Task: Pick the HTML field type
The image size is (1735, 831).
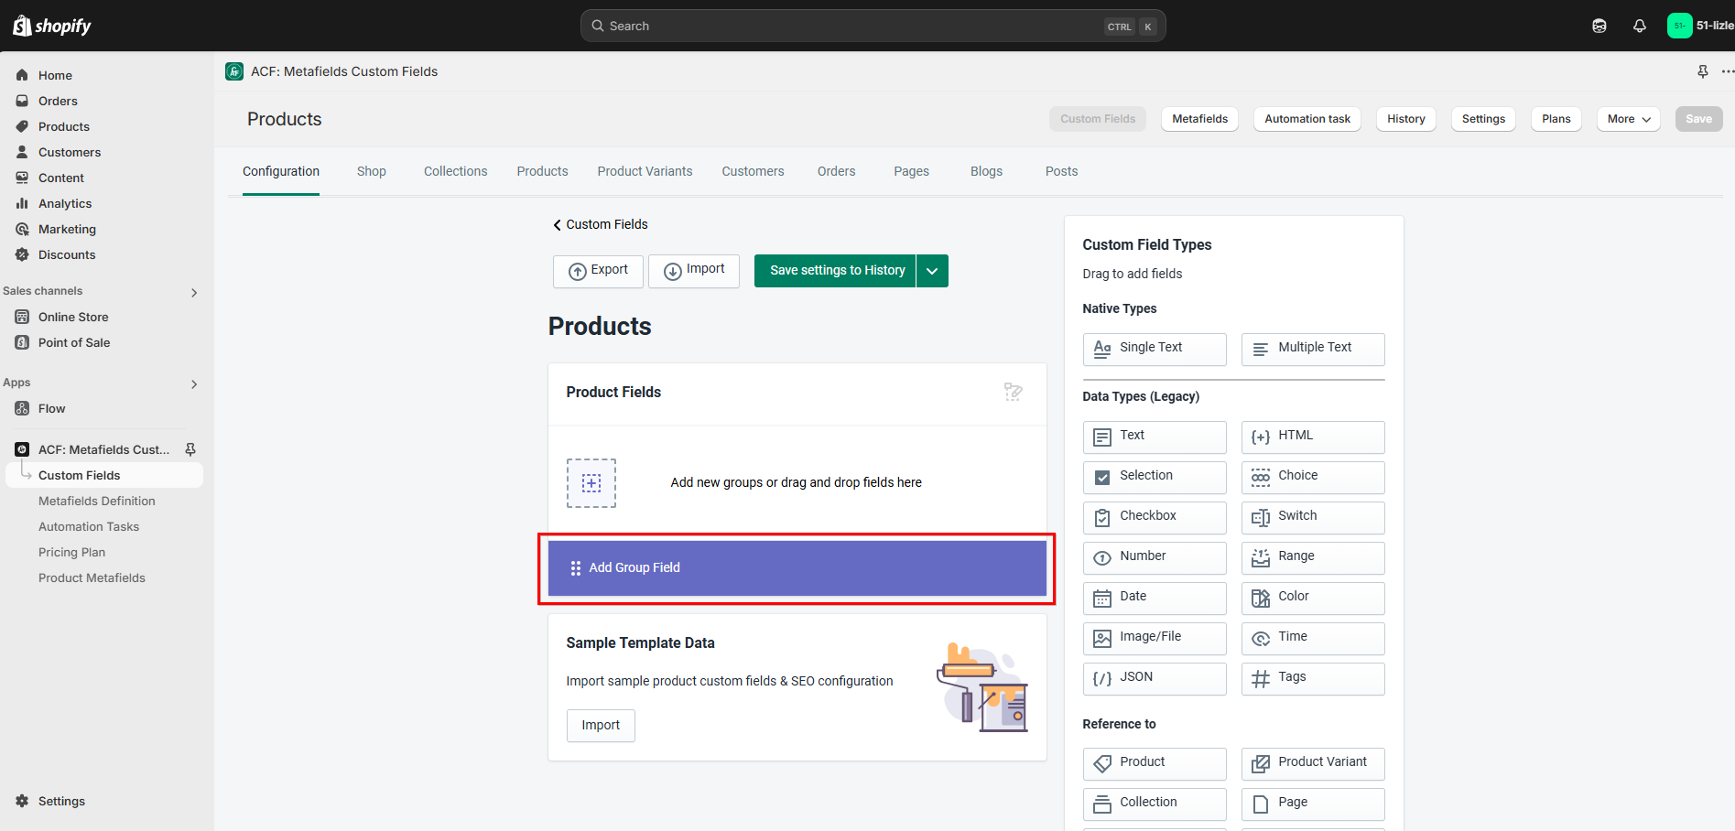Action: click(x=1313, y=437)
